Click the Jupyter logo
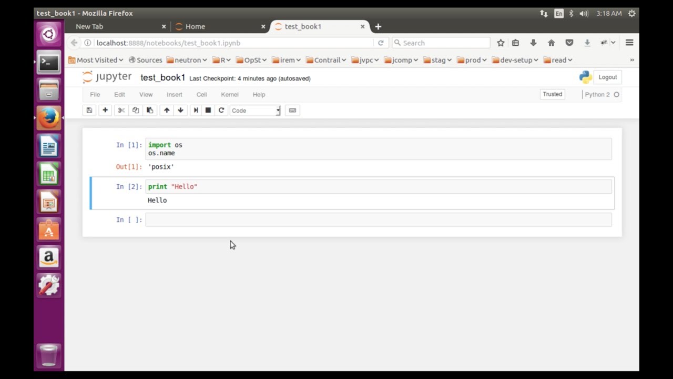The height and width of the screenshot is (379, 673). pyautogui.click(x=107, y=77)
